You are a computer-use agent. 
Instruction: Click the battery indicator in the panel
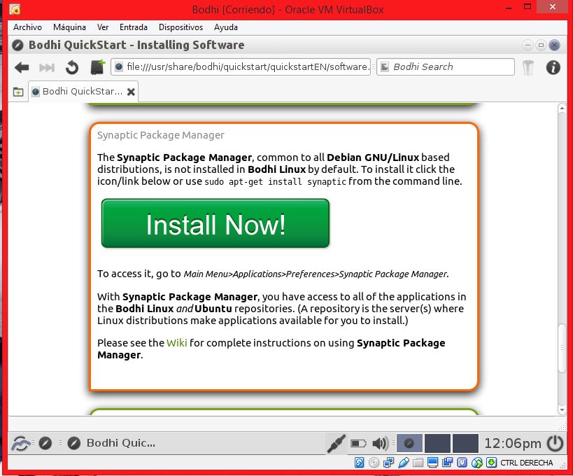pyautogui.click(x=358, y=443)
